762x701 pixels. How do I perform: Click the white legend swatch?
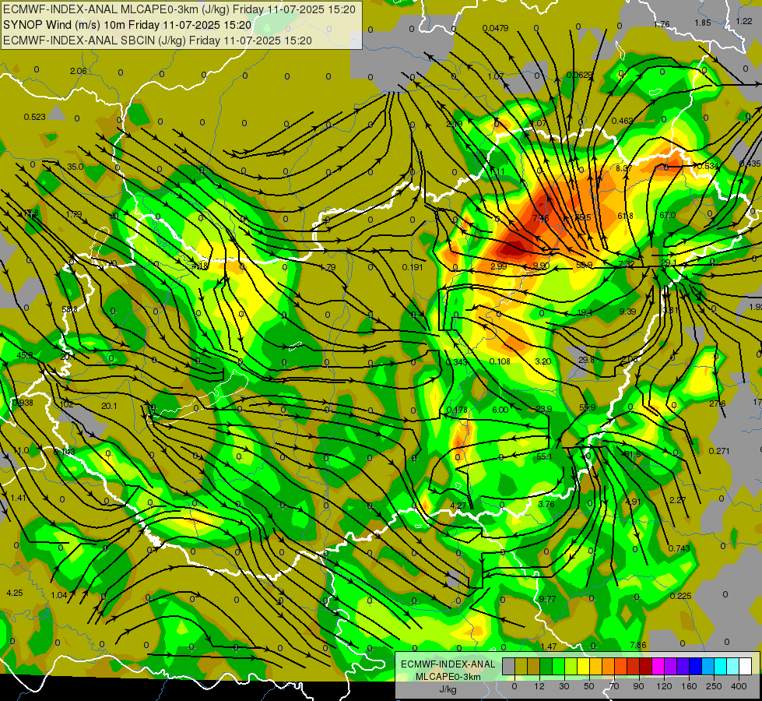pos(746,666)
